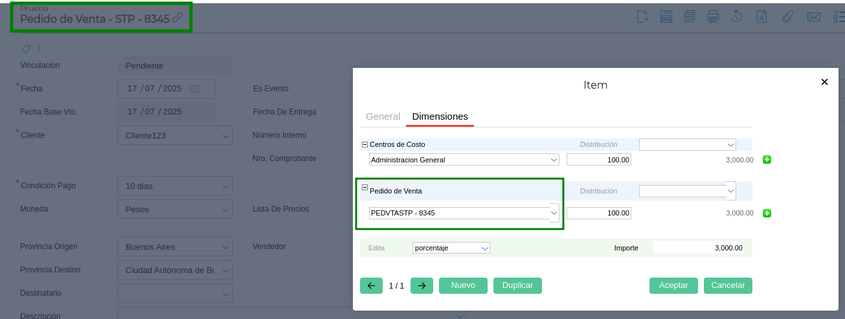The width and height of the screenshot is (845, 319).
Task: Go to next item with right arrow
Action: pos(422,285)
